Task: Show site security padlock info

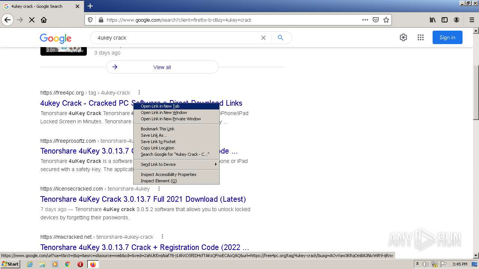Action: tap(101, 20)
